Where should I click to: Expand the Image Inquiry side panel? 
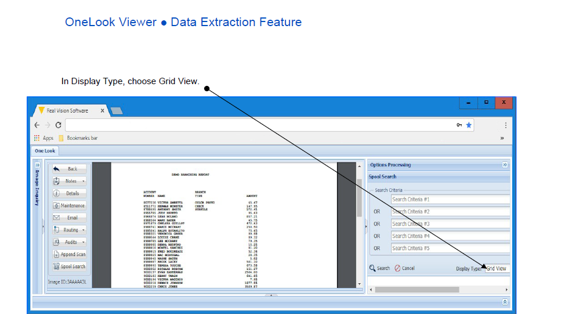pos(37,165)
